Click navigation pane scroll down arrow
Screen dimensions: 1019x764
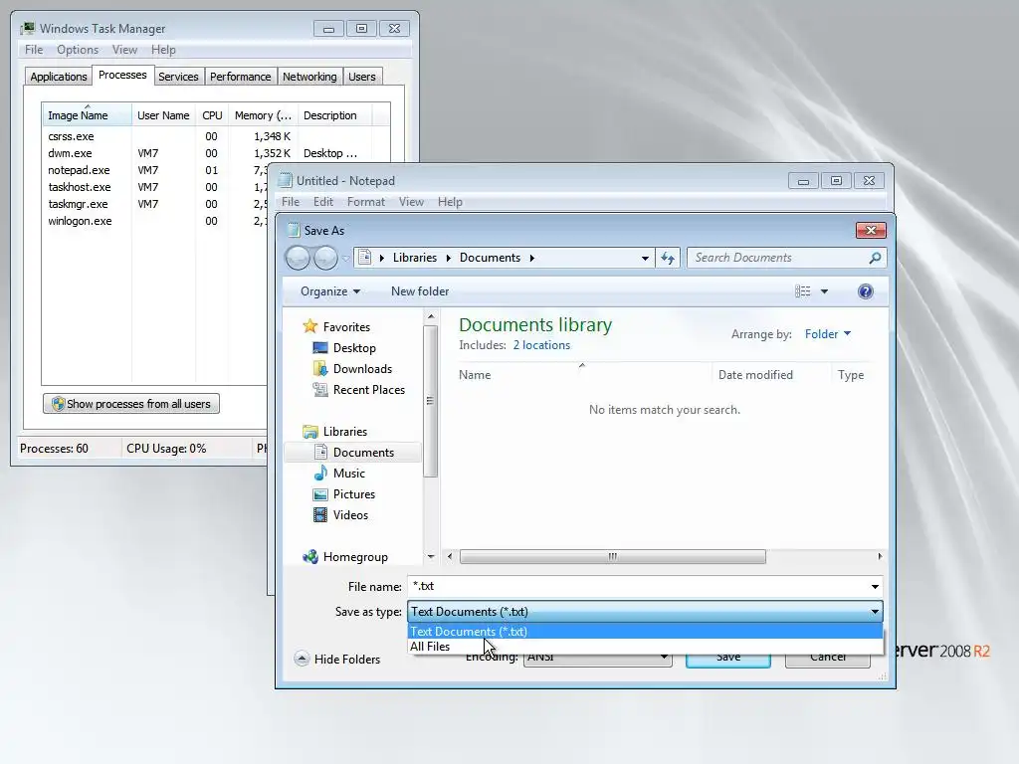click(431, 557)
